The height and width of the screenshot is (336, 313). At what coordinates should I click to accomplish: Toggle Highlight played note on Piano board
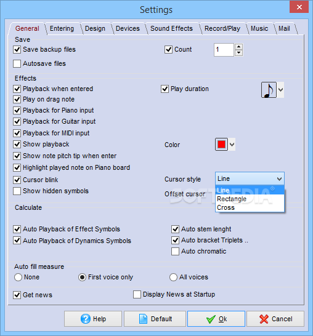[17, 167]
